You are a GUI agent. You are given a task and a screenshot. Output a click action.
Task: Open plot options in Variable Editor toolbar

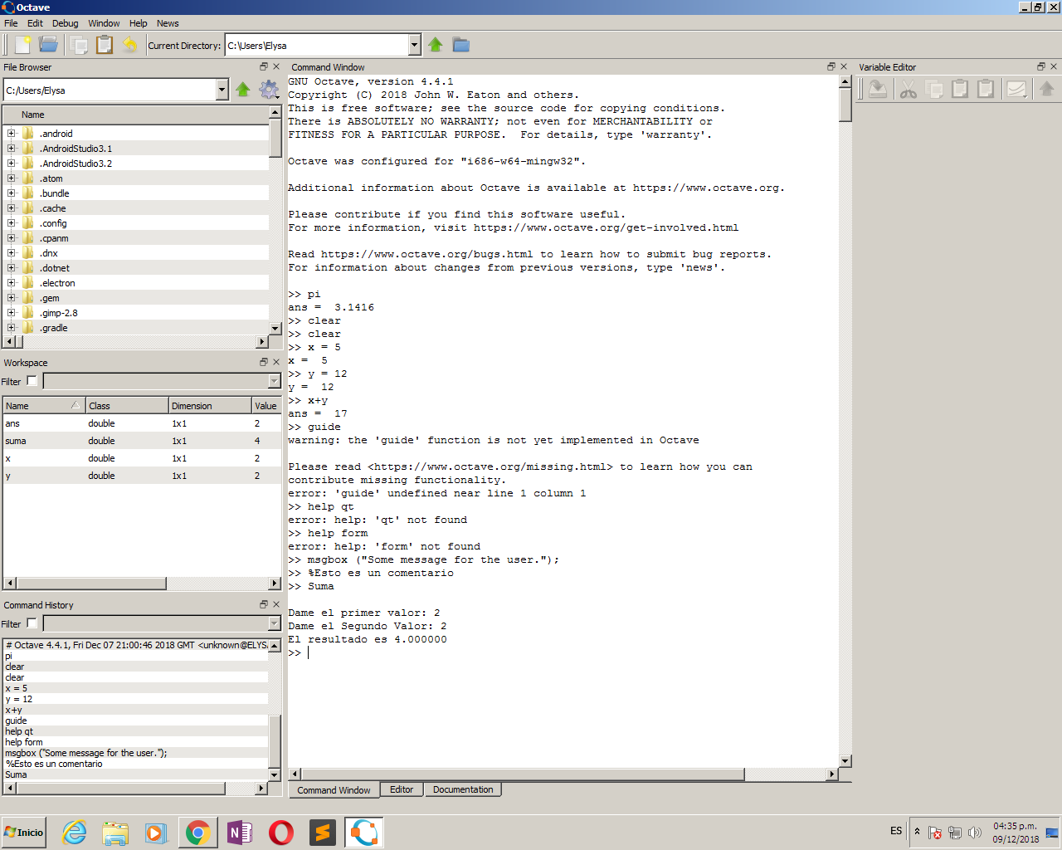click(x=1017, y=89)
